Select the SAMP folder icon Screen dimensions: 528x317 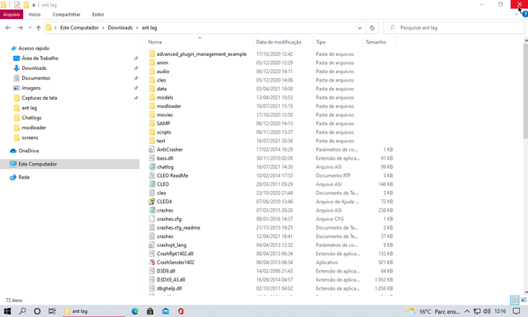(x=152, y=124)
